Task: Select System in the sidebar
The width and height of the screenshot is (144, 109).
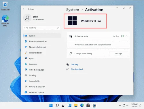Action: pos(42,36)
